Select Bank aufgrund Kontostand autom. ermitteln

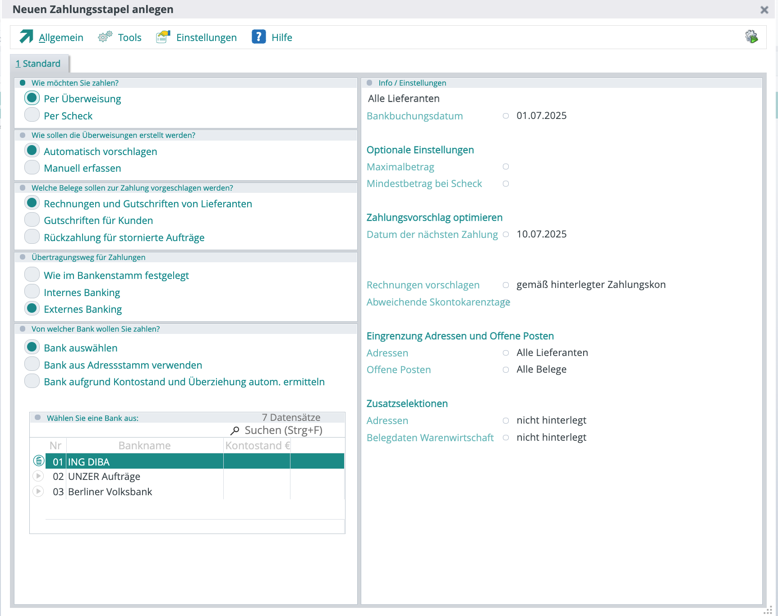[32, 381]
